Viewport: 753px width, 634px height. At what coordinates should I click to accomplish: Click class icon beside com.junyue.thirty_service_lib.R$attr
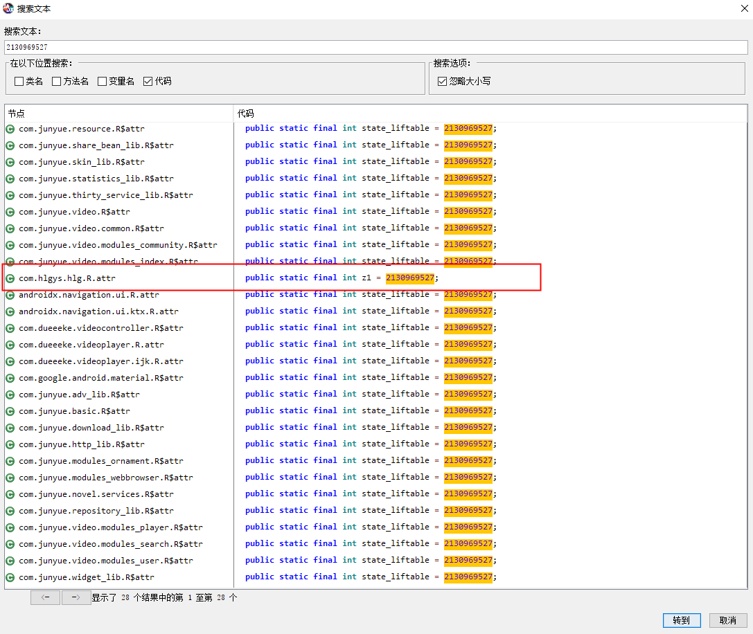[x=10, y=195]
